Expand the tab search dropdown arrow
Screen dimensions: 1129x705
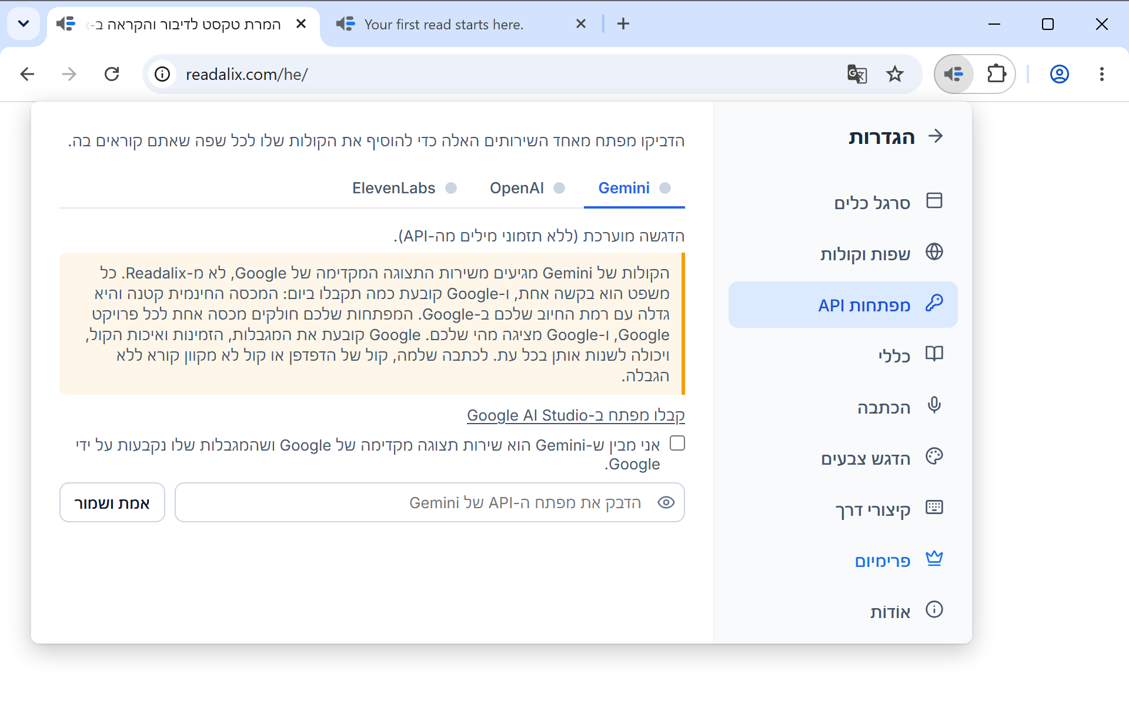(24, 23)
